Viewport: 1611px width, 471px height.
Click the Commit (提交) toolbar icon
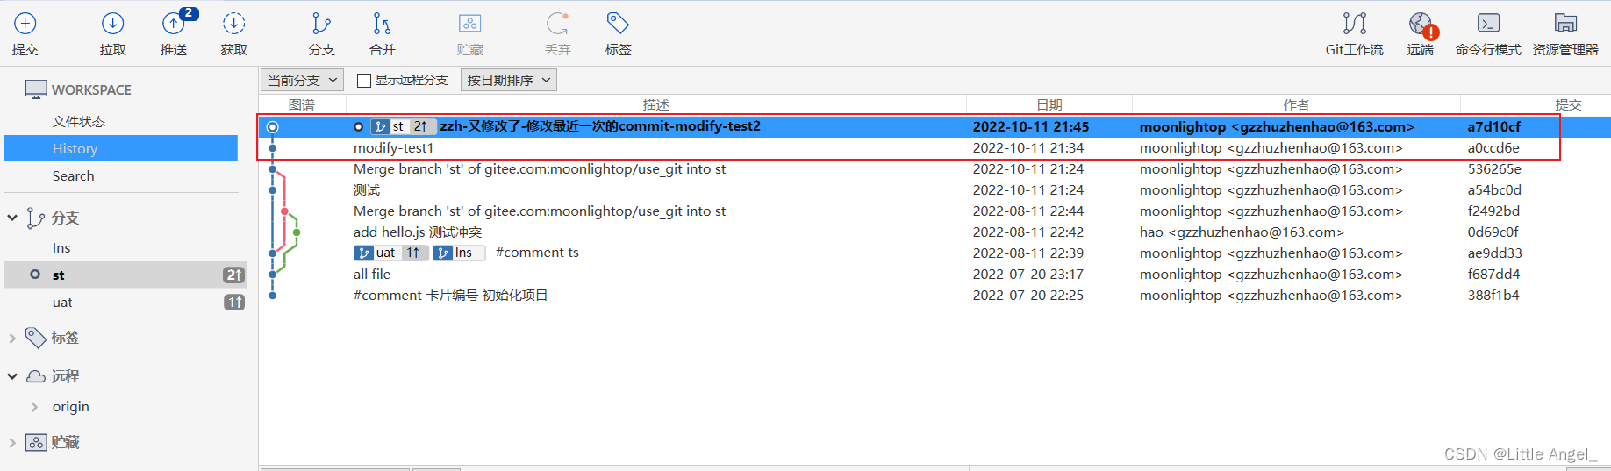coord(25,24)
